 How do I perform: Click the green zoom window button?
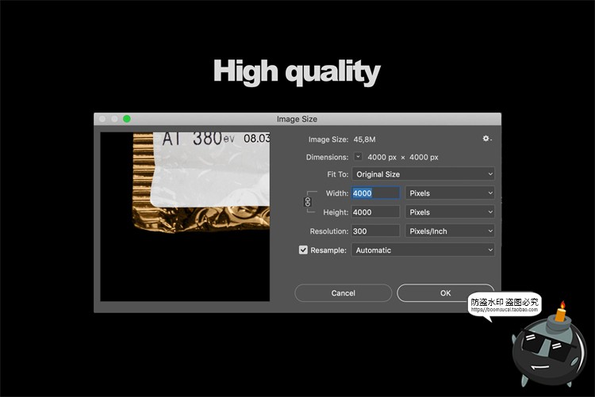pyautogui.click(x=127, y=119)
